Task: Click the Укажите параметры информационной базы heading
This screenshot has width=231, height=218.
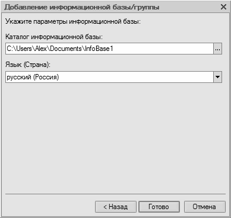Action: [x=73, y=21]
